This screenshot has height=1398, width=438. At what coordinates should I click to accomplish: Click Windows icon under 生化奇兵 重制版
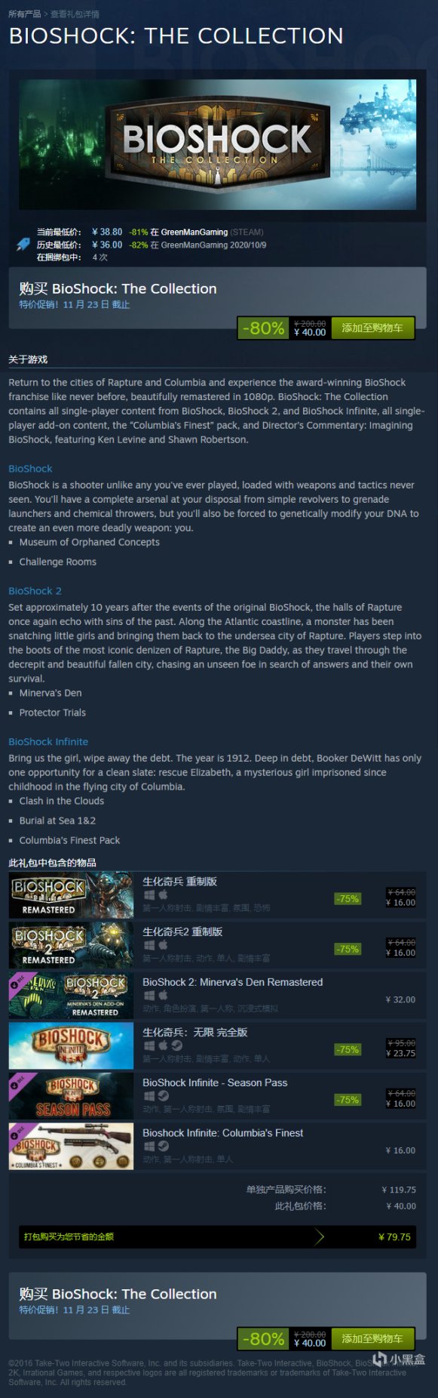(x=149, y=895)
